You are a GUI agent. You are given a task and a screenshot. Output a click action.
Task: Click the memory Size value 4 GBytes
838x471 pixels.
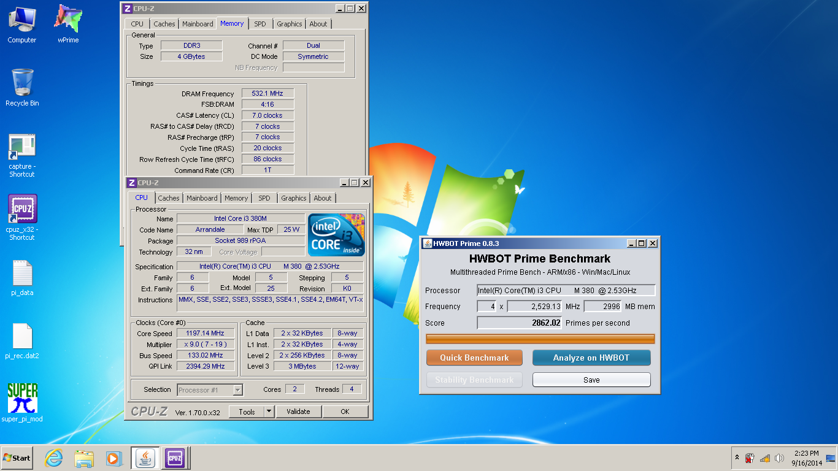[x=191, y=56]
